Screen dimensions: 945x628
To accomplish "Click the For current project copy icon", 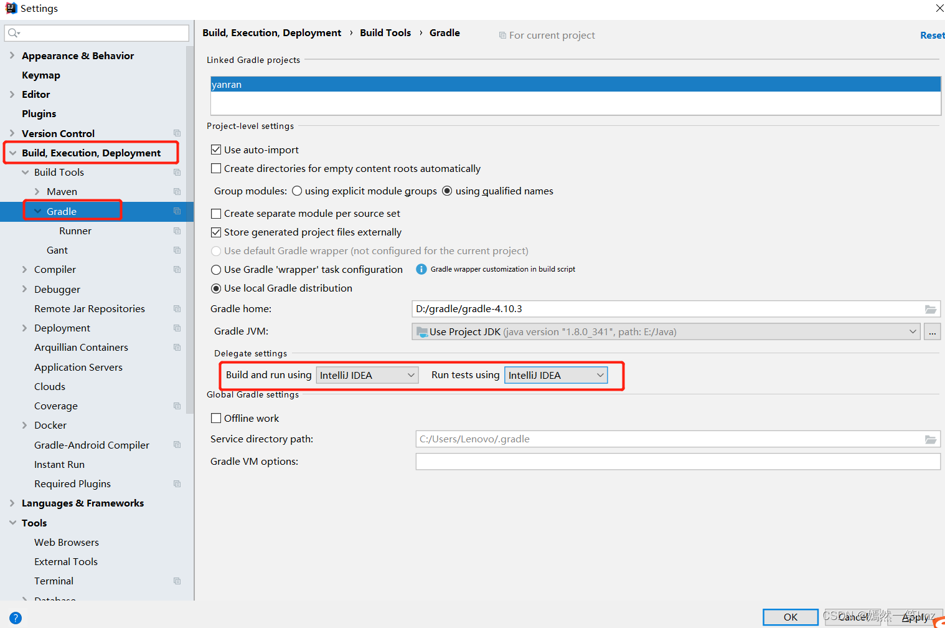I will click(502, 36).
